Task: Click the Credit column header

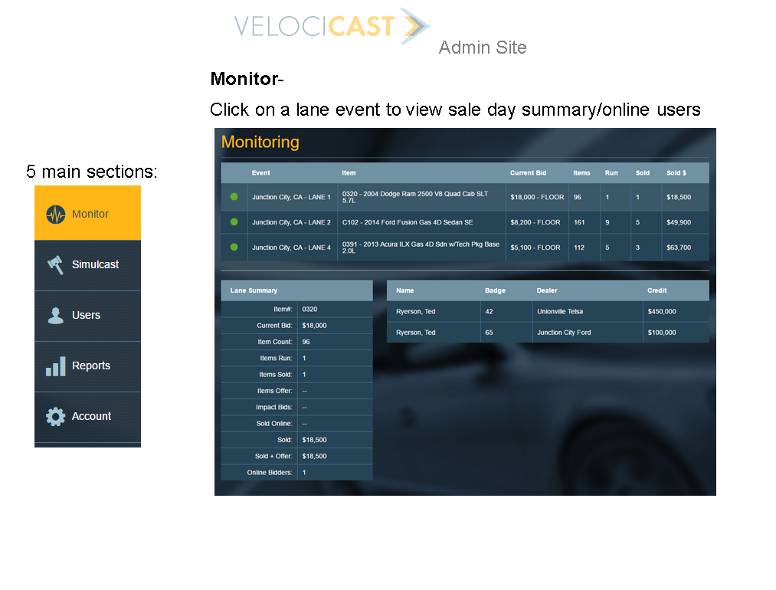Action: click(x=656, y=290)
